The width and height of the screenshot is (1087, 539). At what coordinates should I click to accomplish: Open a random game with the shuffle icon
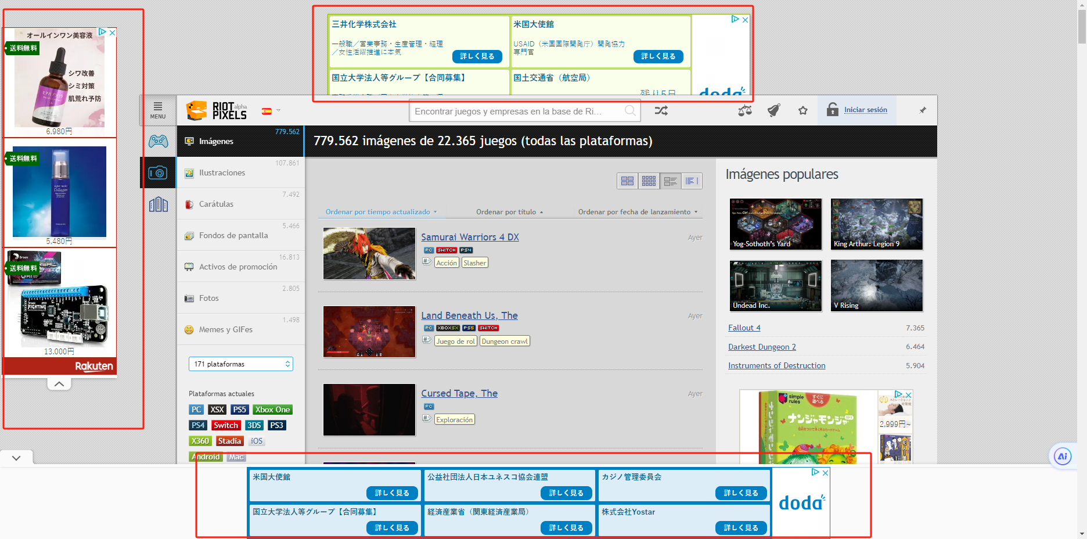pyautogui.click(x=661, y=110)
